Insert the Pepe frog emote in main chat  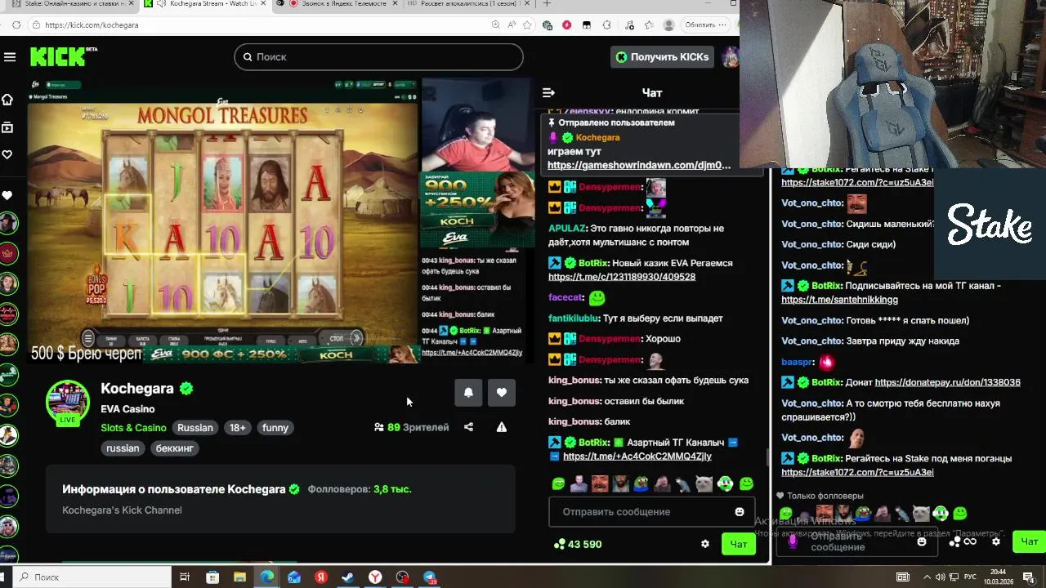[x=642, y=483]
